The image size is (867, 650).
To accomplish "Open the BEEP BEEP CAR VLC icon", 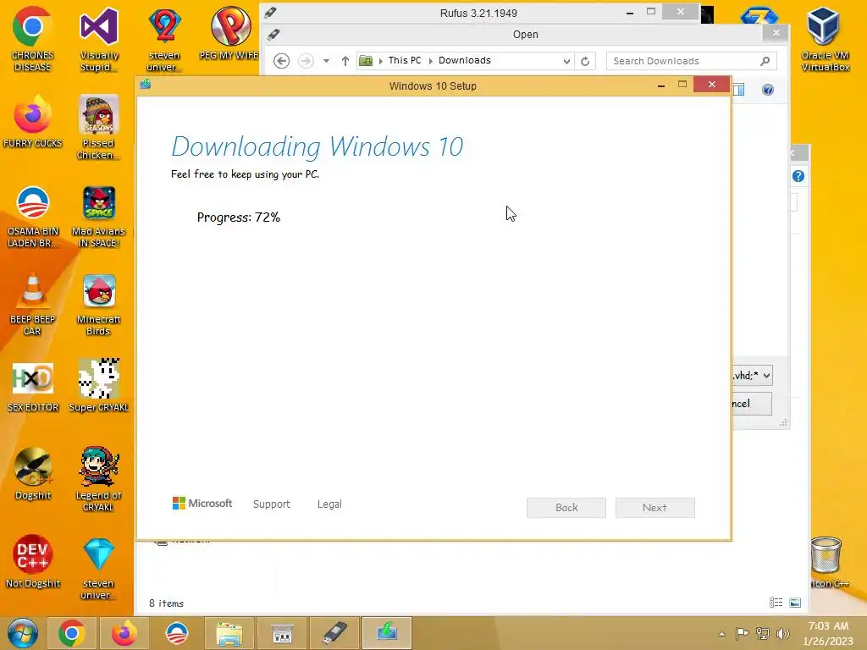I will click(32, 304).
